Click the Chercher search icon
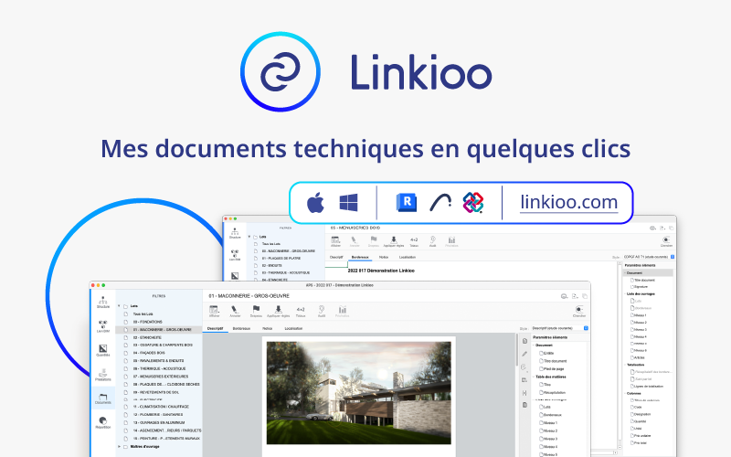Image resolution: width=731 pixels, height=457 pixels. pos(578,310)
